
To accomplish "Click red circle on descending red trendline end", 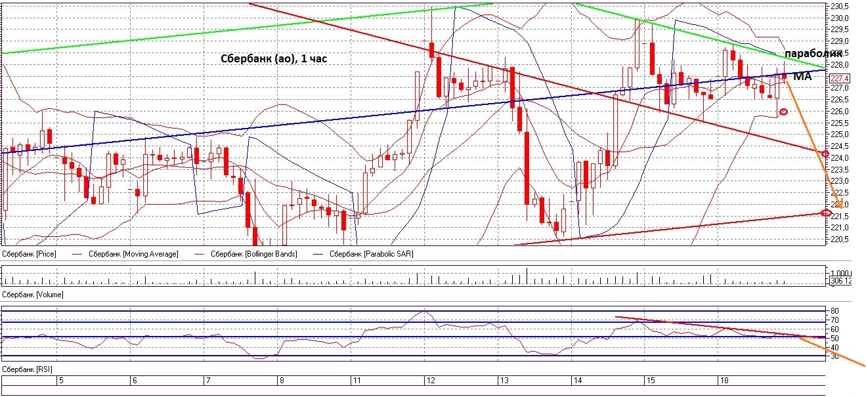I will (825, 154).
